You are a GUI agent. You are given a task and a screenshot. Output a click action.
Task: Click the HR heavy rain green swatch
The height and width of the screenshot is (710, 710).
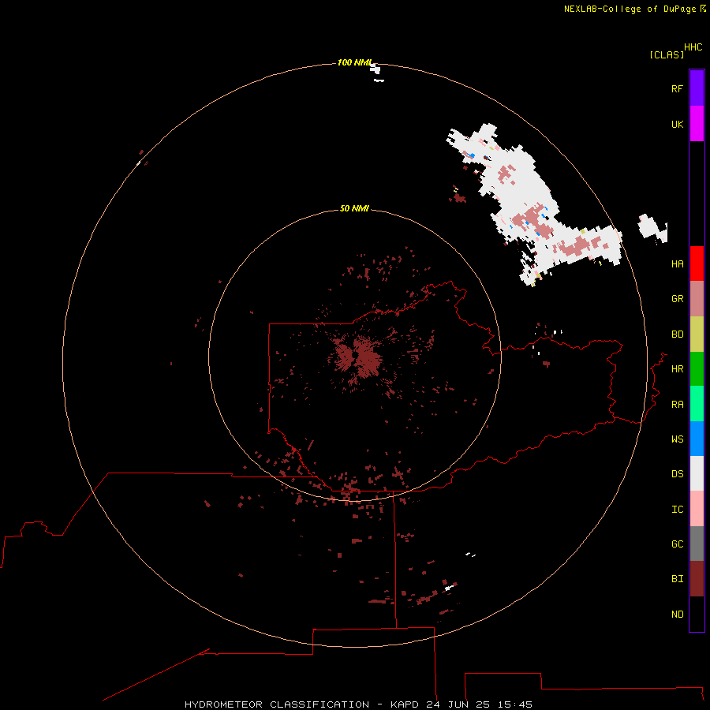(697, 369)
